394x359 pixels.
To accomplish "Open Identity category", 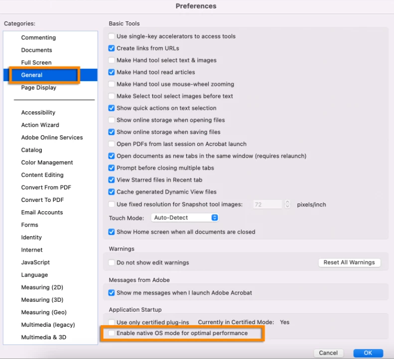I will (x=31, y=237).
